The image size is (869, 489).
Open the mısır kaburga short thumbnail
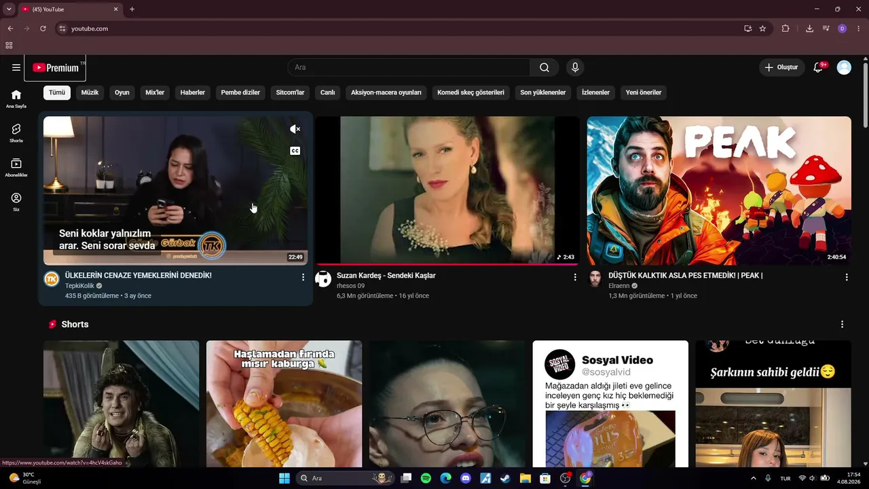tap(284, 404)
